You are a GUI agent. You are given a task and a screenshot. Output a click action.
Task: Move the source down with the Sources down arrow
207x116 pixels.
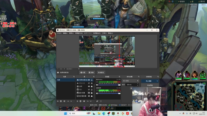click(x=91, y=101)
